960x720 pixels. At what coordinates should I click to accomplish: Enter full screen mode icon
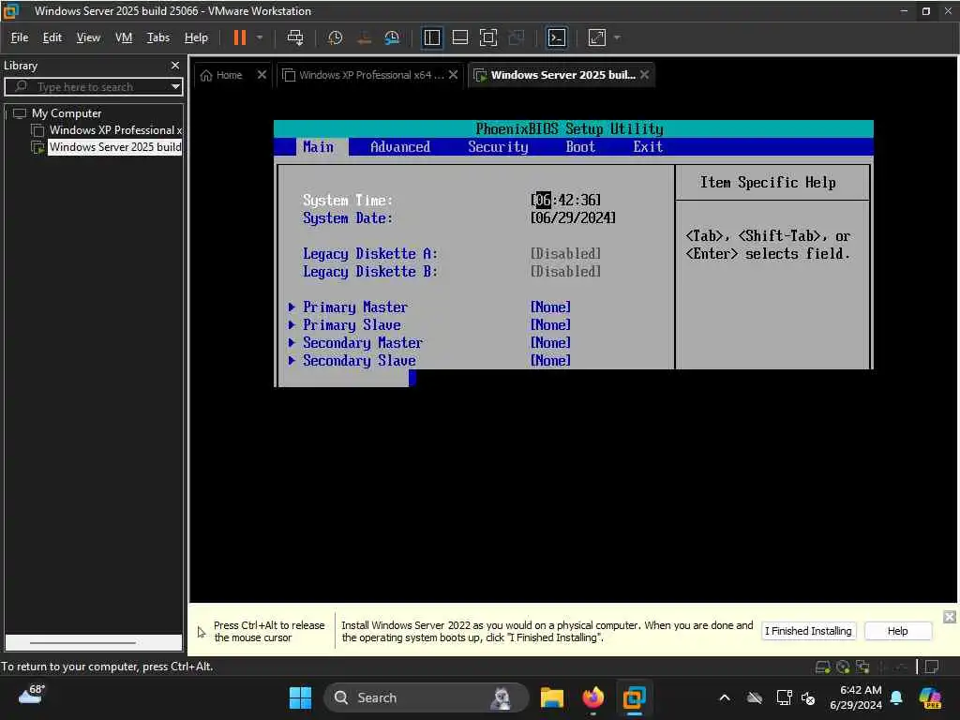(x=487, y=37)
